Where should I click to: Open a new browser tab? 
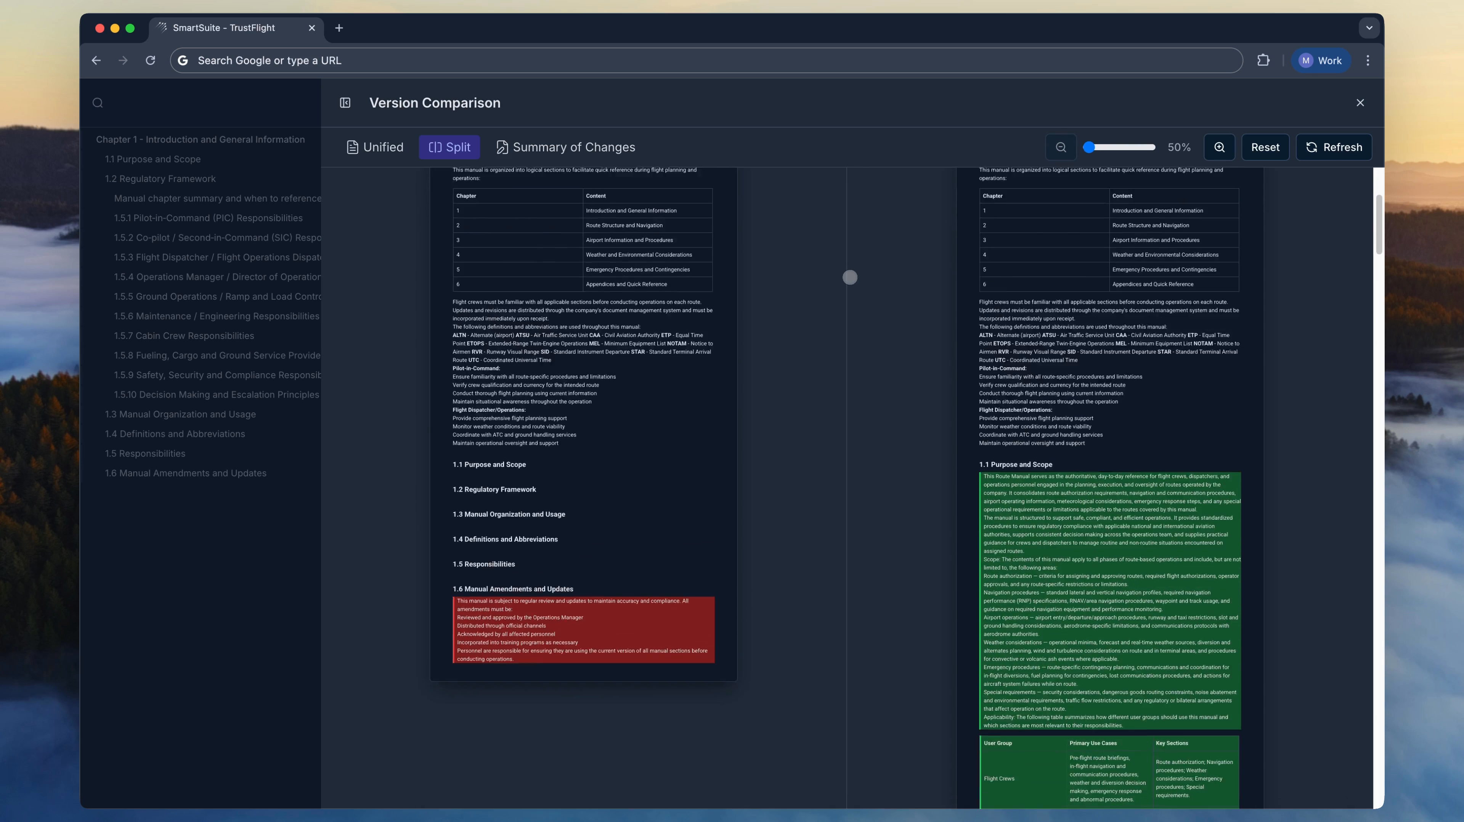point(339,28)
